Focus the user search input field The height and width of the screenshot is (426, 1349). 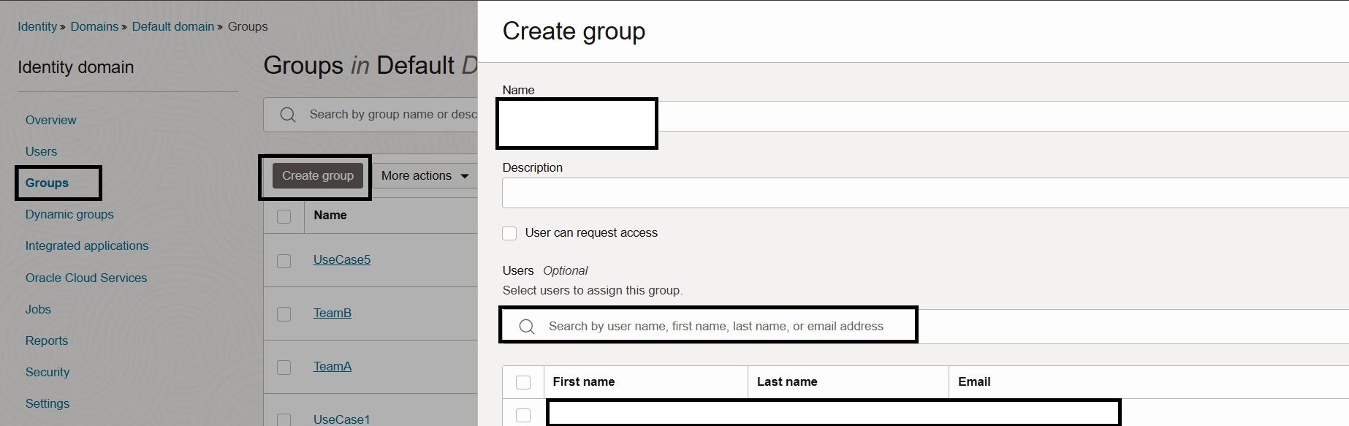[716, 327]
